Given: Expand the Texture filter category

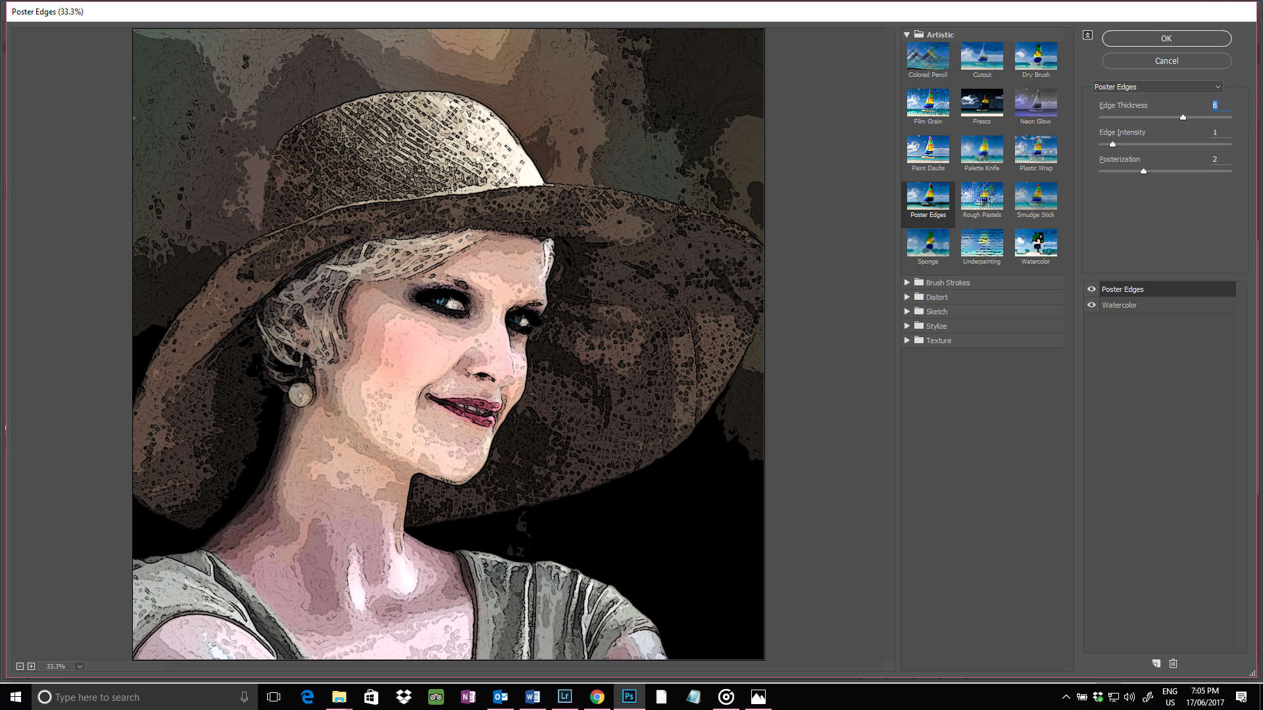Looking at the screenshot, I should pyautogui.click(x=906, y=341).
